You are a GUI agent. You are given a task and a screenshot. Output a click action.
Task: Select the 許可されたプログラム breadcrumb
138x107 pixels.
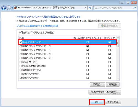click(64, 7)
